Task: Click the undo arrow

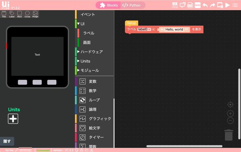Action: tap(205, 5)
